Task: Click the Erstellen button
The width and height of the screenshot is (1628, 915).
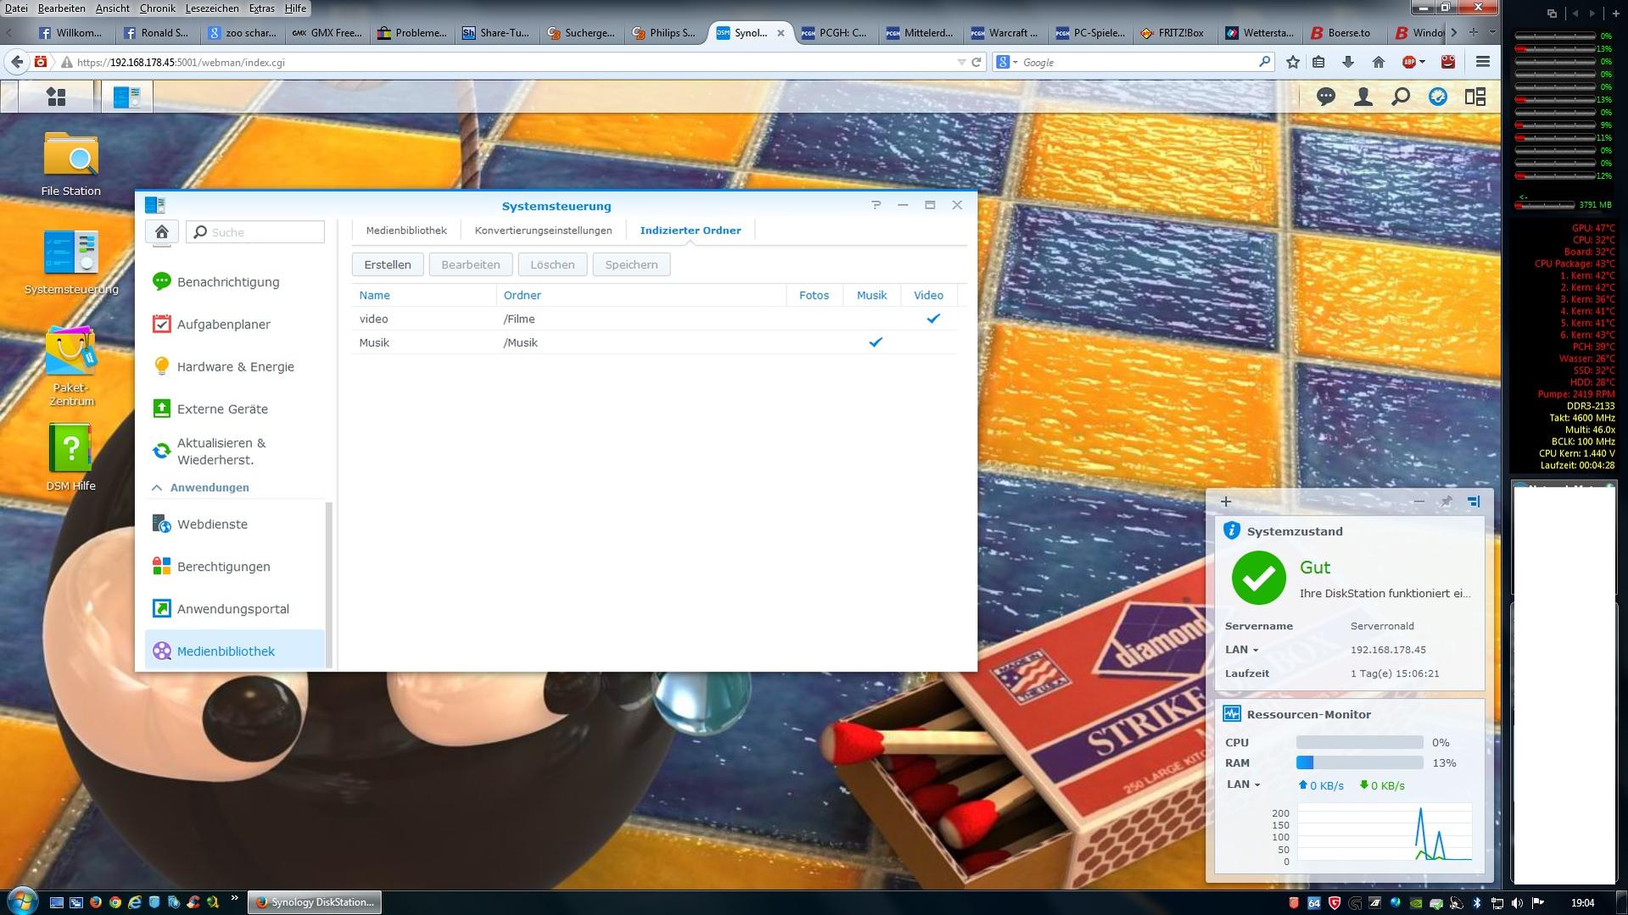Action: [388, 265]
